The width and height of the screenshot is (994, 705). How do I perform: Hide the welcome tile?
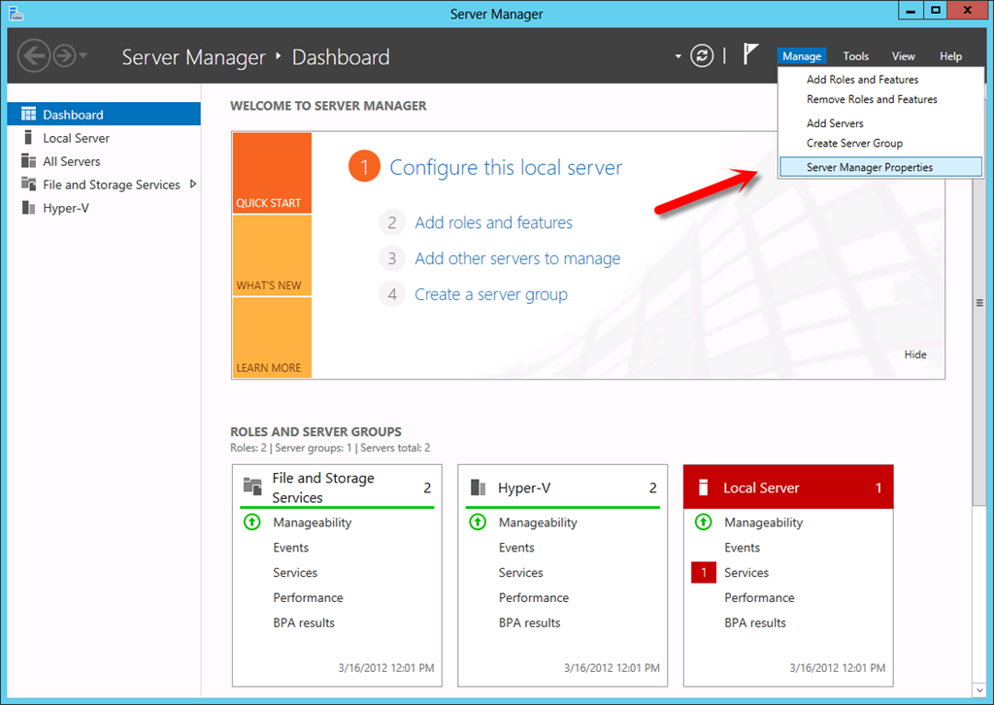pos(914,354)
